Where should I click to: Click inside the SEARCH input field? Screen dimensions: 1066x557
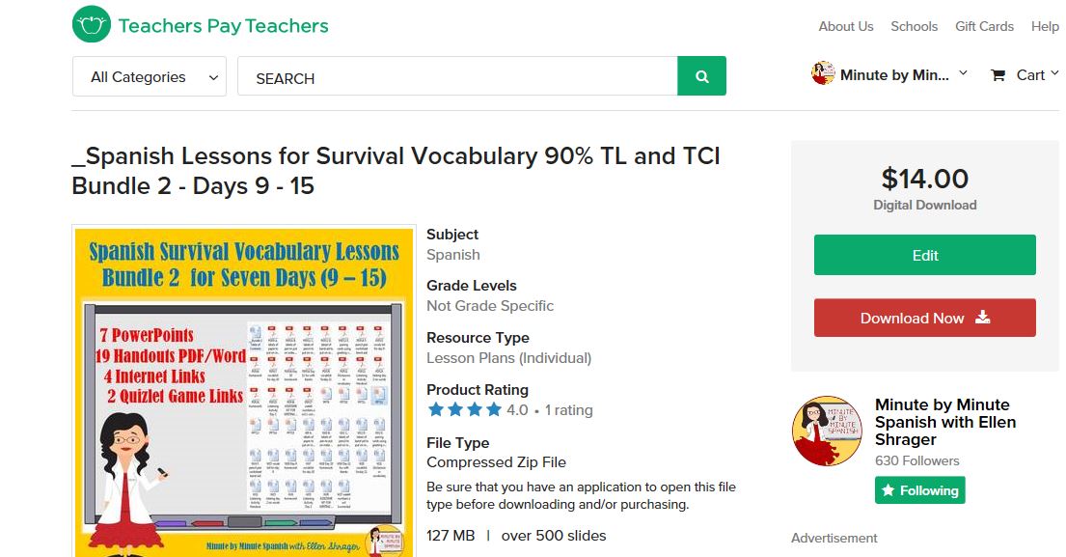(457, 77)
